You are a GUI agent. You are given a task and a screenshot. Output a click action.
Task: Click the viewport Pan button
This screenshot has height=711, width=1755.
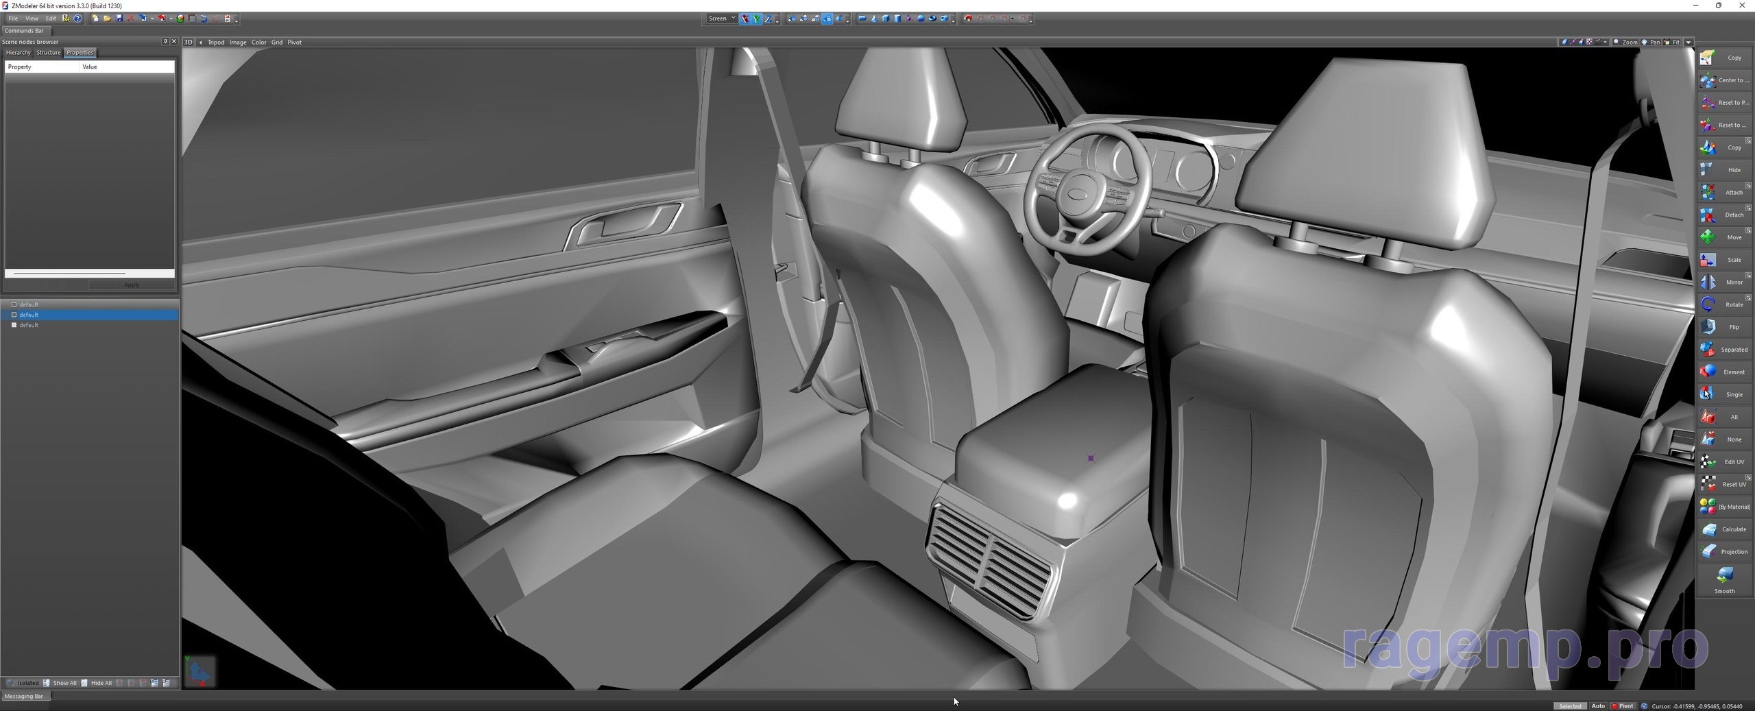[1651, 42]
